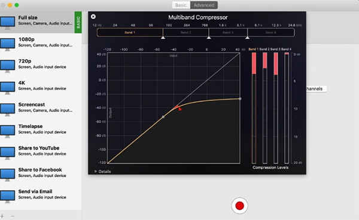Click the Band 4 compression level meter
This screenshot has width=359, height=220.
287,108
